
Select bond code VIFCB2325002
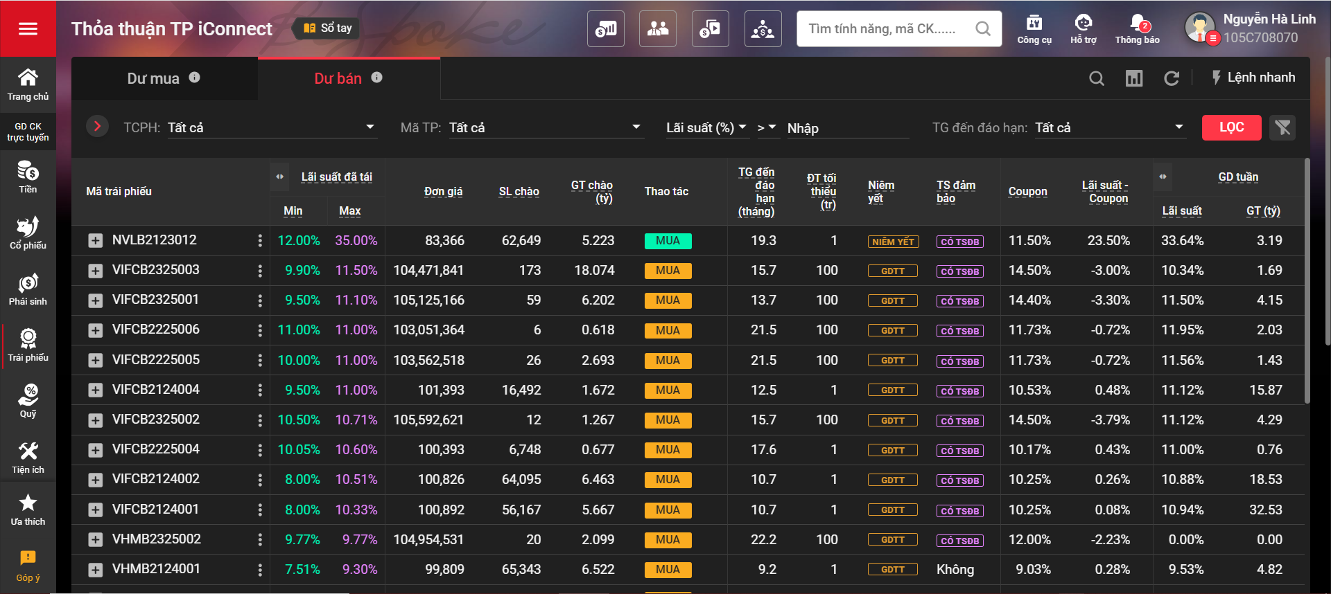(x=156, y=420)
